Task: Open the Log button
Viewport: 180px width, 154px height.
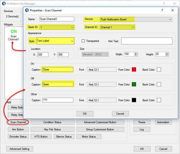Action: point(142,129)
